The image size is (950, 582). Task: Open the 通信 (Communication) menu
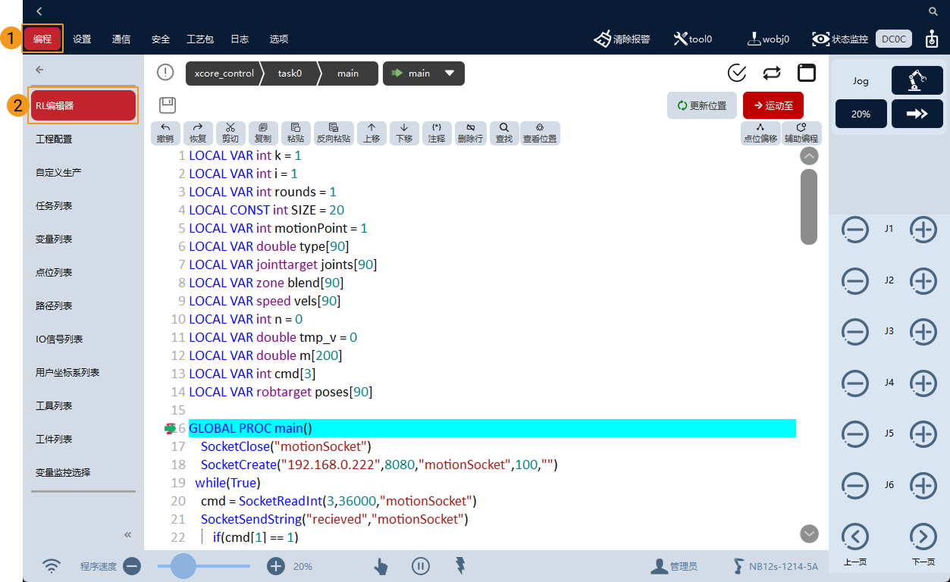(121, 39)
